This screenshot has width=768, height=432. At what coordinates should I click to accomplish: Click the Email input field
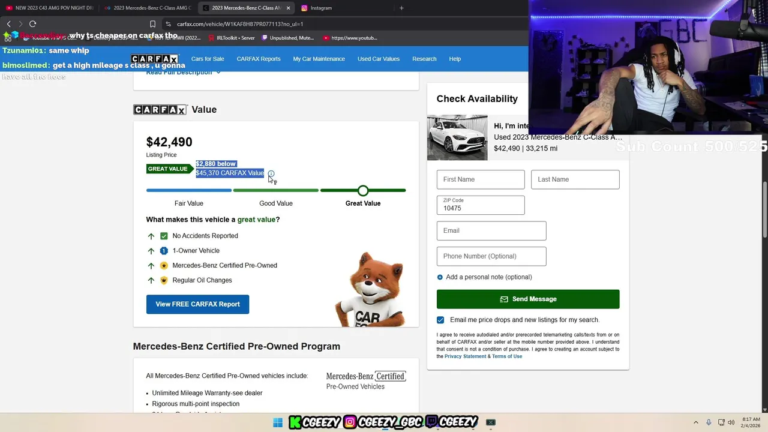(491, 230)
